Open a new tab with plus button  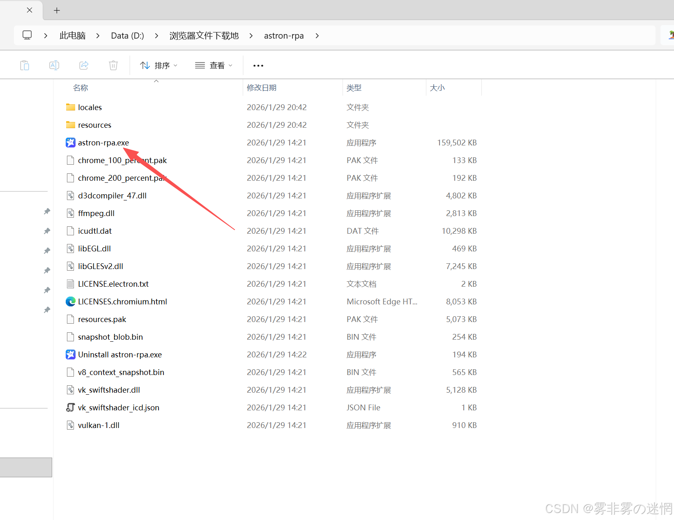(57, 10)
